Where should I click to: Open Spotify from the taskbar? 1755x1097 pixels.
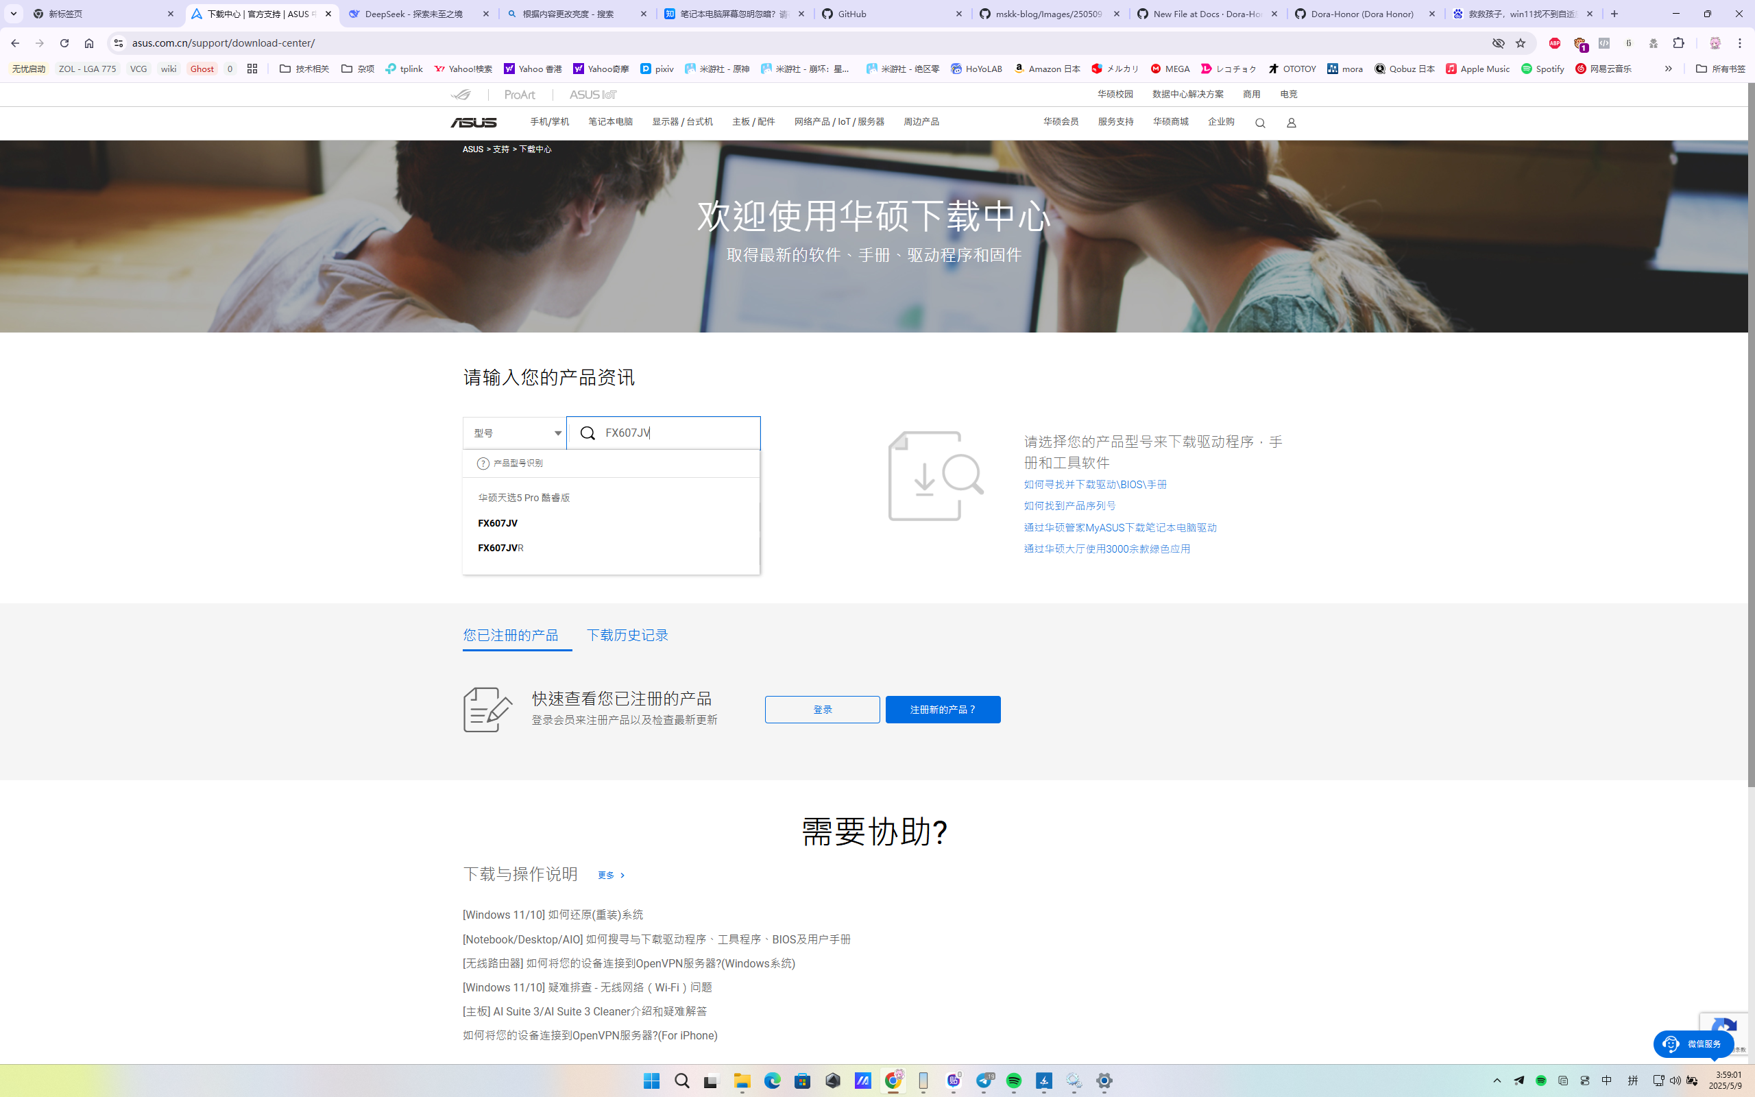click(x=1014, y=1081)
